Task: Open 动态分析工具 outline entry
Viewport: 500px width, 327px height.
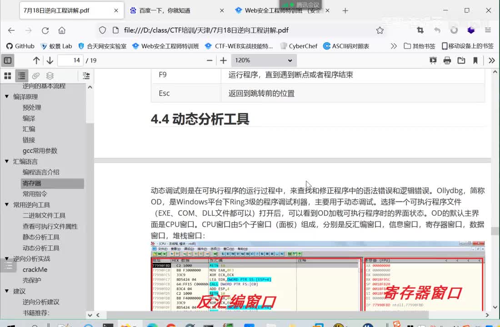Action: [x=41, y=248]
